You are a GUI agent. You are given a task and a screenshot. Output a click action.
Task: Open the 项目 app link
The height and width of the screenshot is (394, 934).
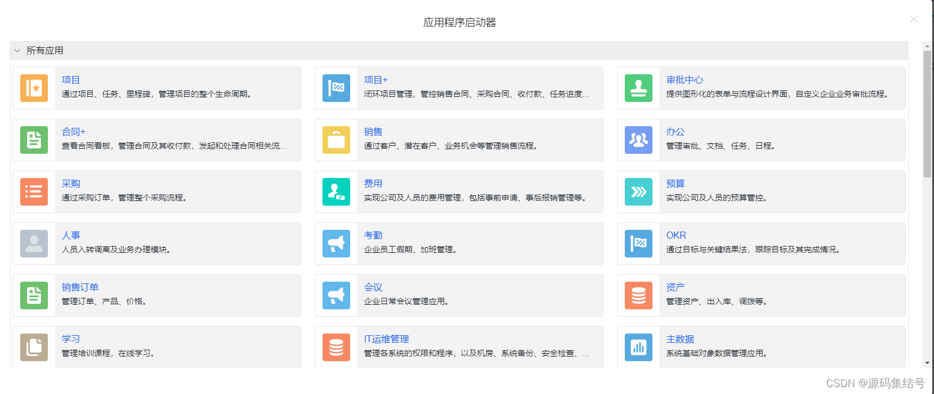point(71,80)
